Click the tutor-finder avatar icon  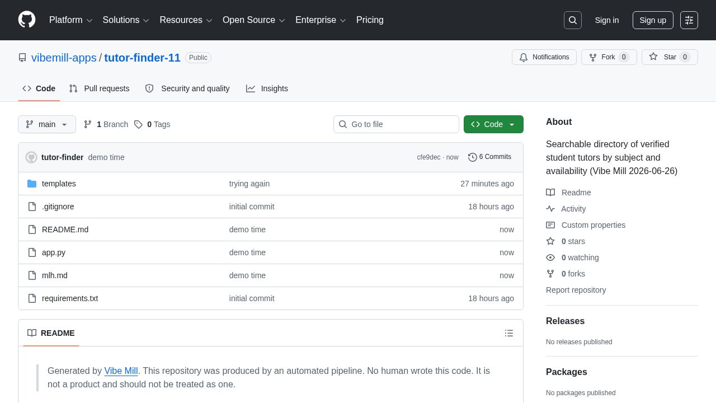tap(31, 157)
